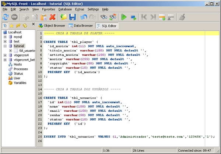Click the INSERT INTO tbl_usuarios line
Image resolution: width=221 pixels, height=154 pixels.
129,137
